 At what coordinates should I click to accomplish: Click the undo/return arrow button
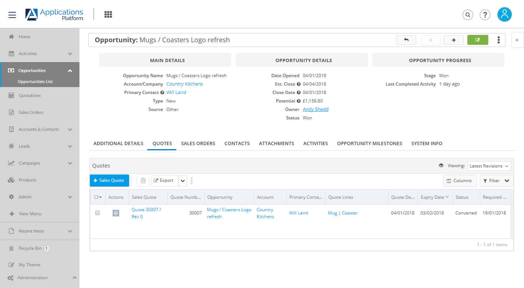click(x=406, y=40)
